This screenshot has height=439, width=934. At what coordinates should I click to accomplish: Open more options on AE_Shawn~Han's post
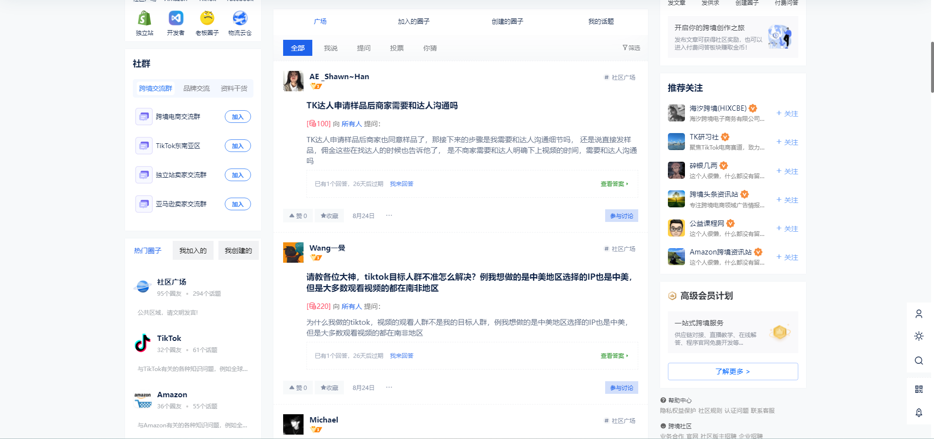pos(389,216)
